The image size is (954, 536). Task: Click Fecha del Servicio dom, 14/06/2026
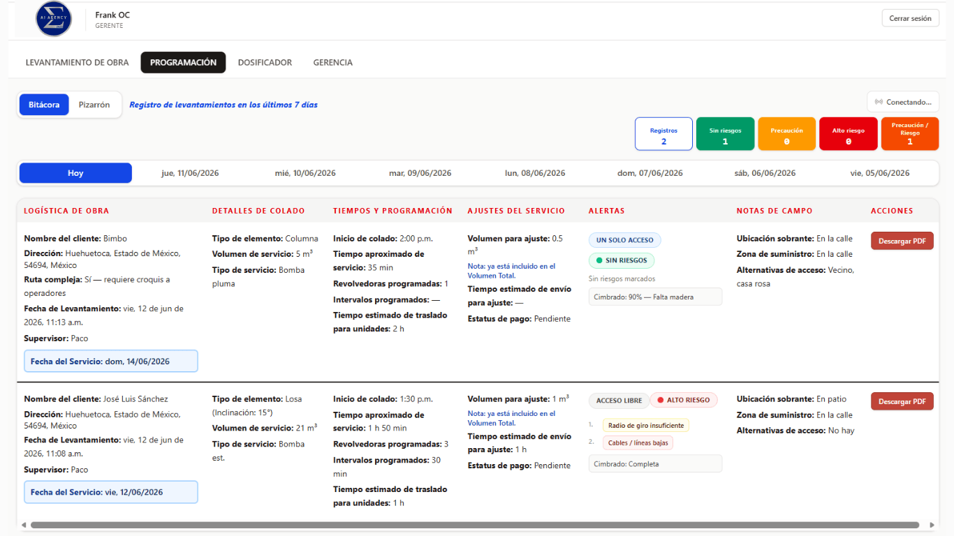coord(111,361)
